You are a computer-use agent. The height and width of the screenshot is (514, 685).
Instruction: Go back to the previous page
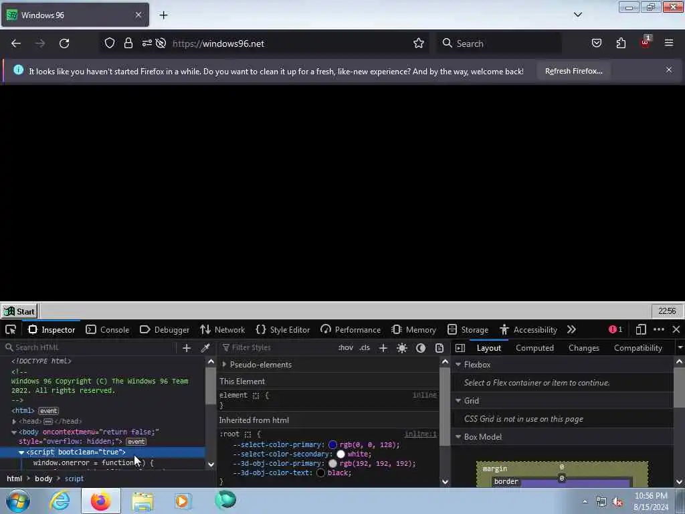click(16, 44)
